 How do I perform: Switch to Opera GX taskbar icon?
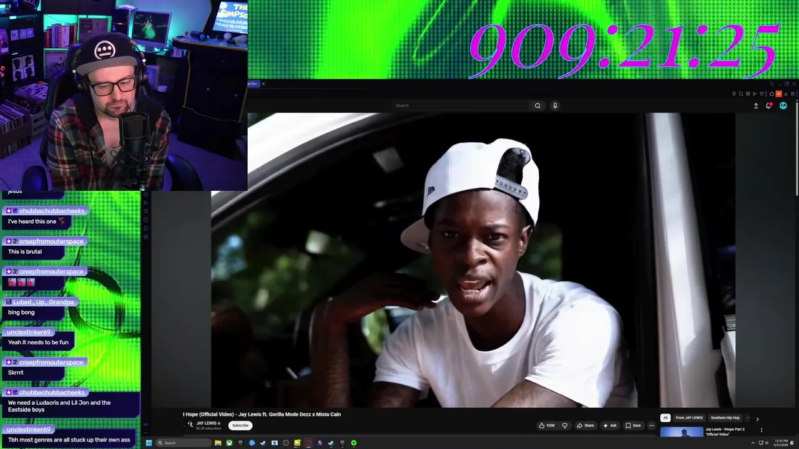click(x=308, y=443)
